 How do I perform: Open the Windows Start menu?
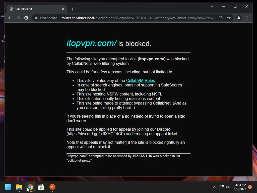[x=8, y=187]
